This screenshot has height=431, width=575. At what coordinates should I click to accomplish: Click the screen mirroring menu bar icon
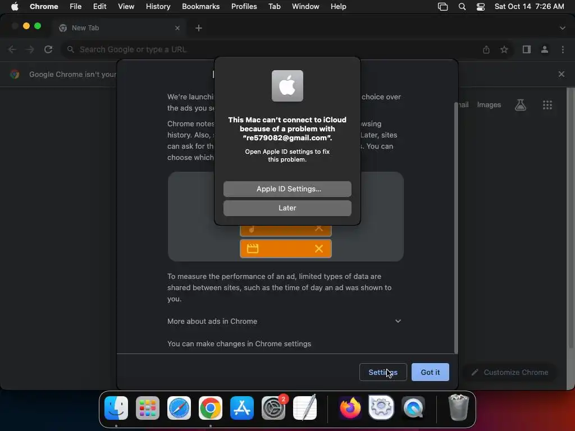(442, 7)
